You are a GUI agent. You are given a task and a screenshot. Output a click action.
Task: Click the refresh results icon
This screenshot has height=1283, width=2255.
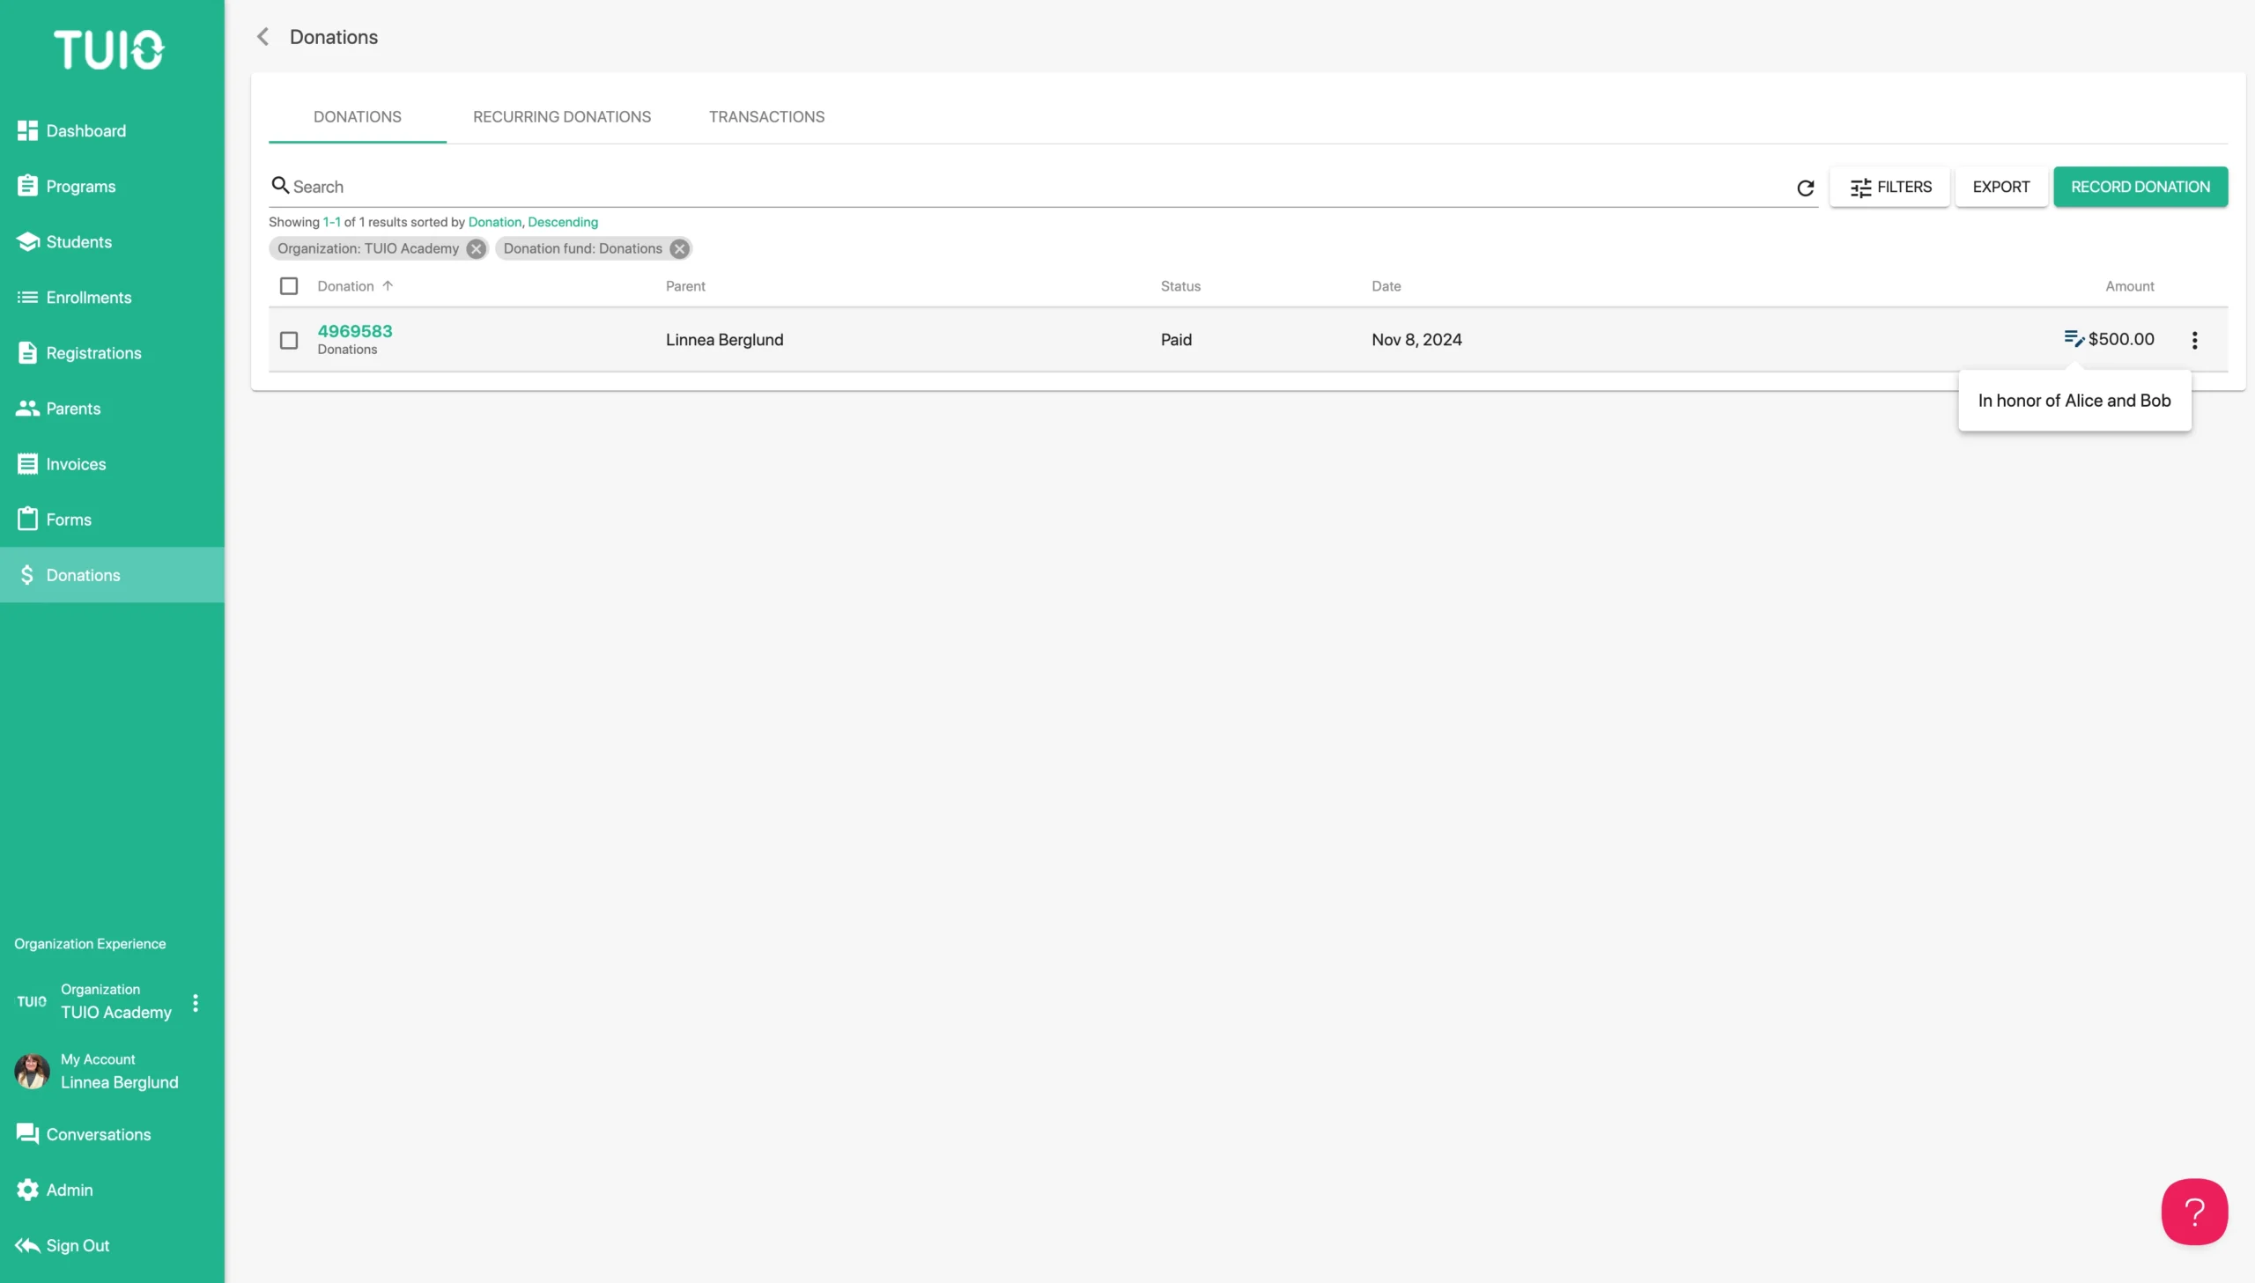[1805, 188]
